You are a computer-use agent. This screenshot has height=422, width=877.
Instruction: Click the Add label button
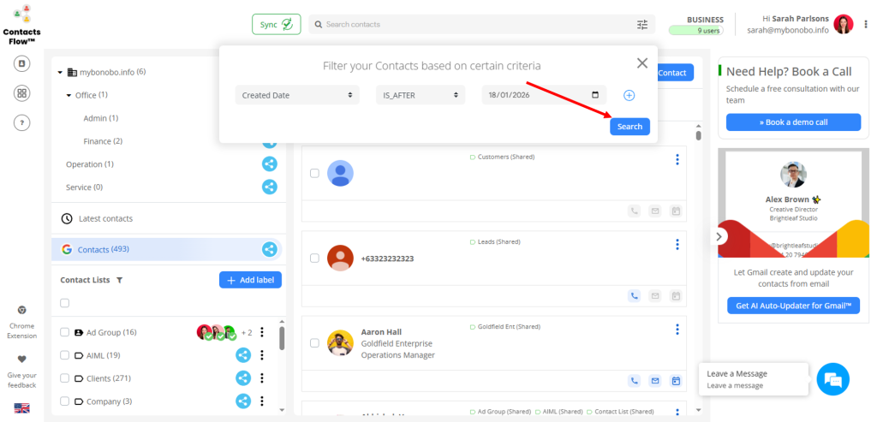pos(250,280)
